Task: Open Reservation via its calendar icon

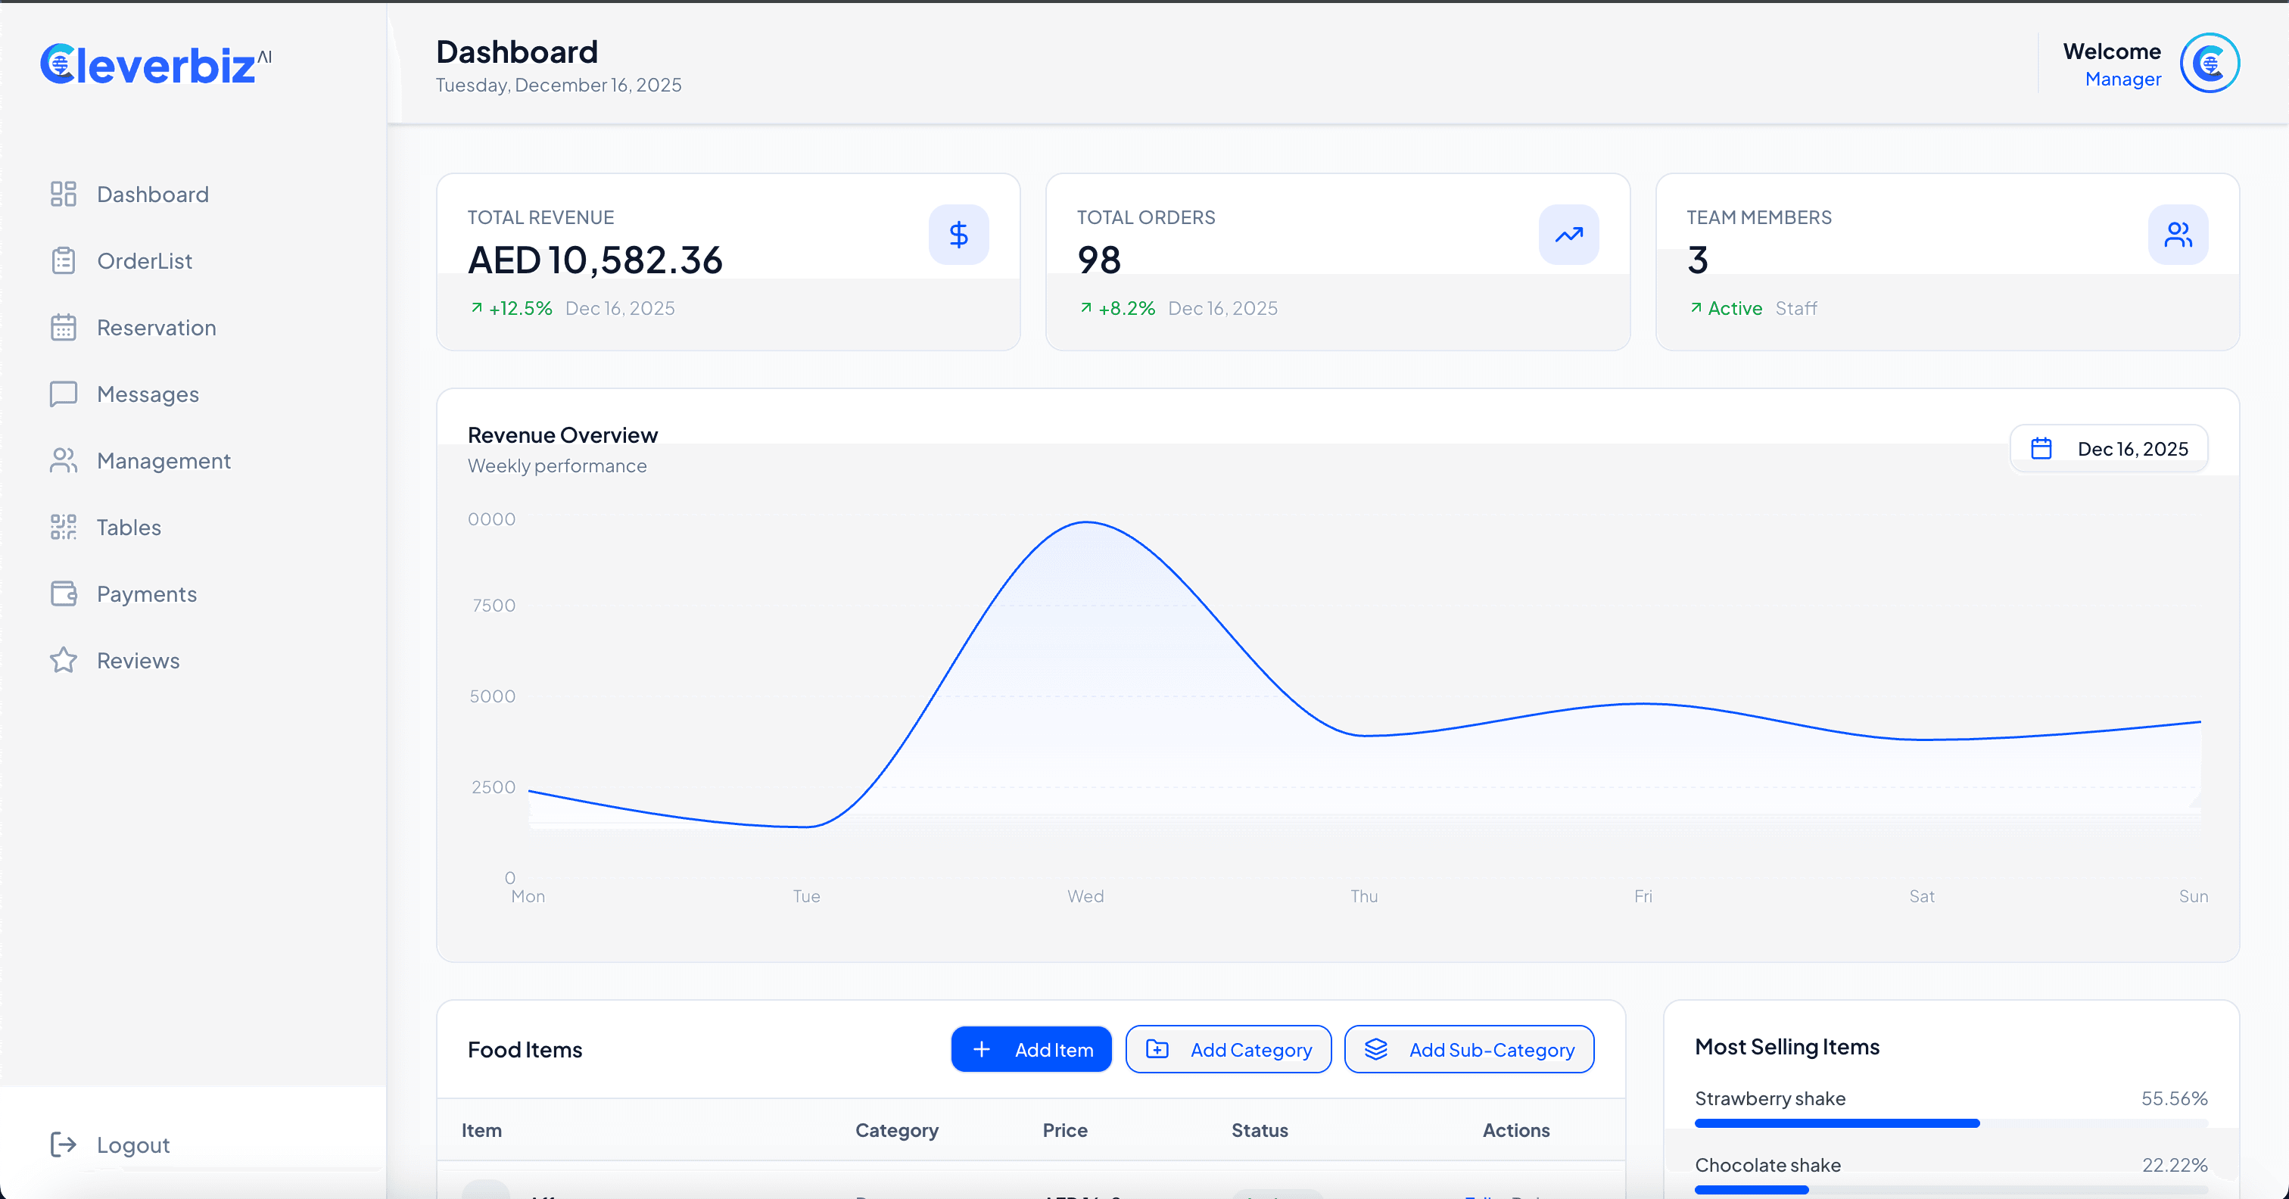Action: [x=63, y=327]
